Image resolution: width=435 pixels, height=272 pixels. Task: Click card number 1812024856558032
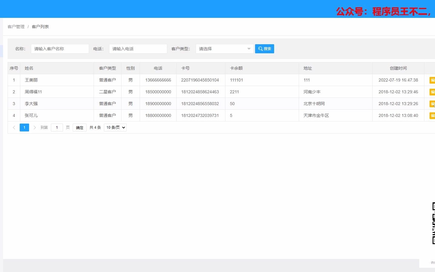click(x=200, y=104)
